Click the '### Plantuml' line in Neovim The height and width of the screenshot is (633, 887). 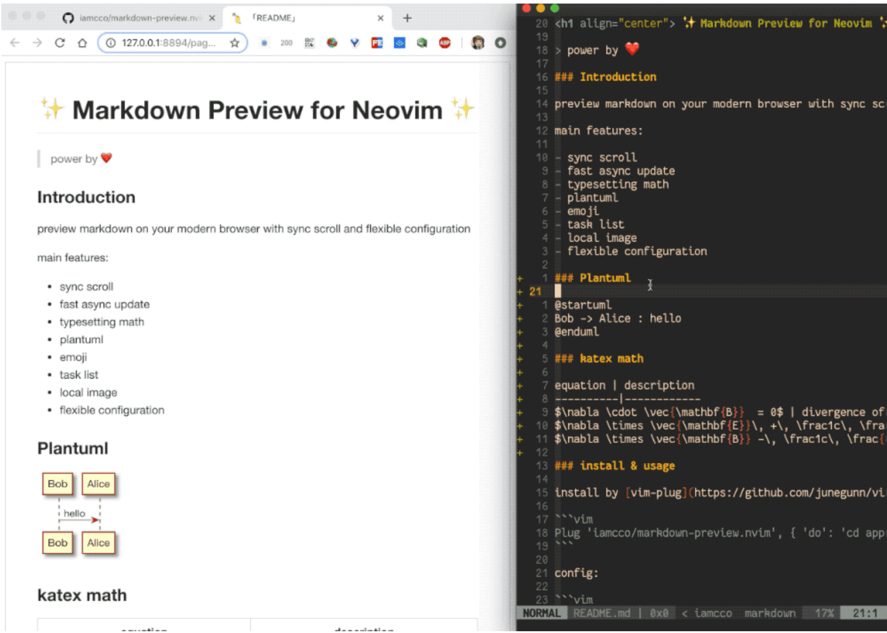pos(592,278)
